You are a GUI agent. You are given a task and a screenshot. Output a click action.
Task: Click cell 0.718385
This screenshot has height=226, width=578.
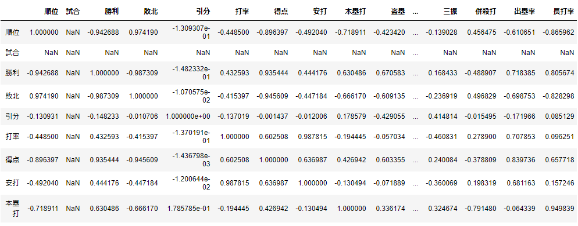coord(520,73)
